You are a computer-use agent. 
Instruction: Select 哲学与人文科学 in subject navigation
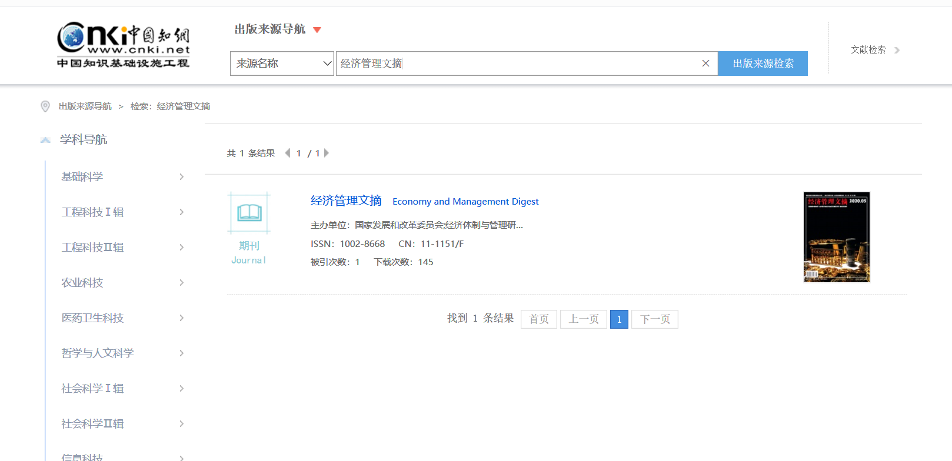[98, 353]
